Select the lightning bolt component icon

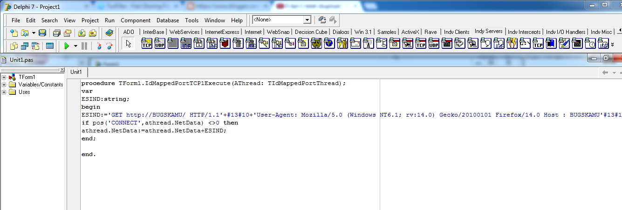click(x=512, y=44)
